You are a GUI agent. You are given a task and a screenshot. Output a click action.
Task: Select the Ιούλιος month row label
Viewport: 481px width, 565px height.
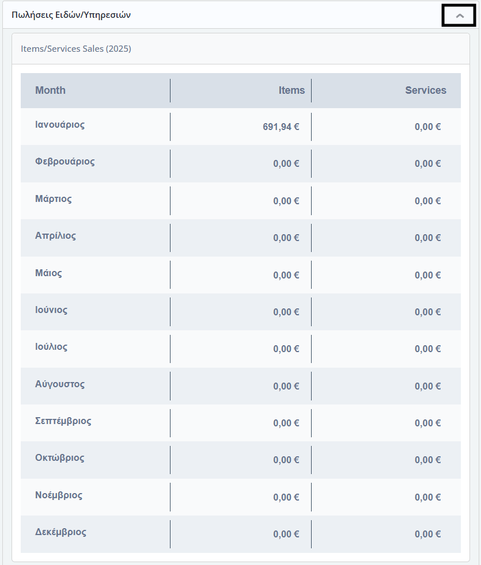coord(51,346)
